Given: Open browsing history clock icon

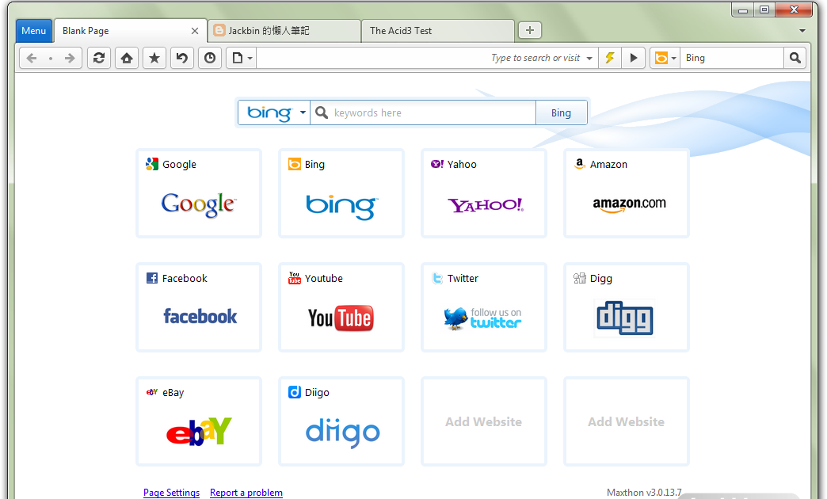Looking at the screenshot, I should [x=210, y=58].
